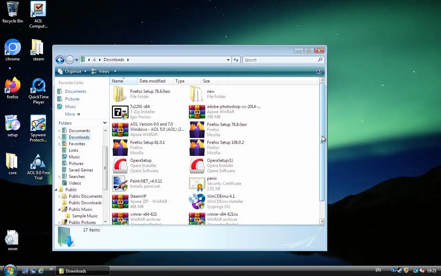Sort by the Size column header
The image size is (441, 276).
214,81
